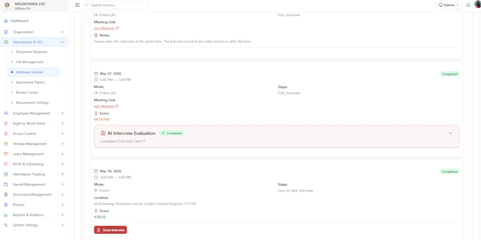Open Job Management submenu item

[29, 62]
